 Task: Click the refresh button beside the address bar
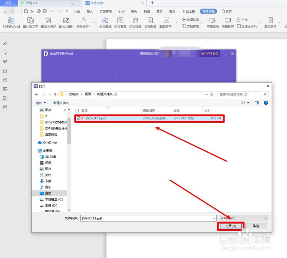212,94
